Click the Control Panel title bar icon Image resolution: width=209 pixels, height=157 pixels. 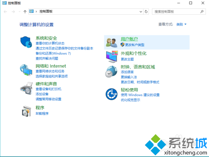point(4,3)
